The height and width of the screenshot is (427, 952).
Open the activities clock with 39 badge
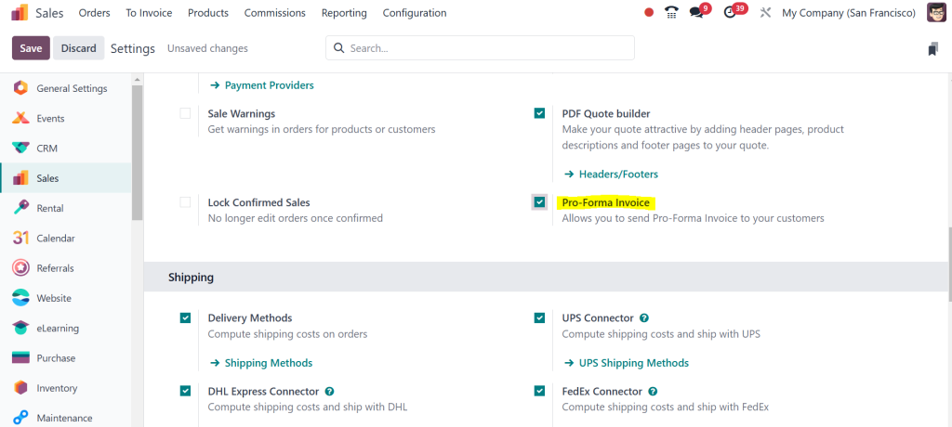[x=731, y=13]
